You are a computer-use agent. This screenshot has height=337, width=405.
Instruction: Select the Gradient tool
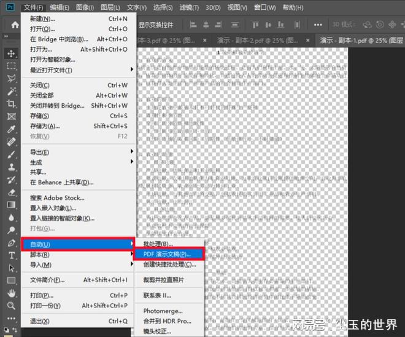pyautogui.click(x=11, y=205)
